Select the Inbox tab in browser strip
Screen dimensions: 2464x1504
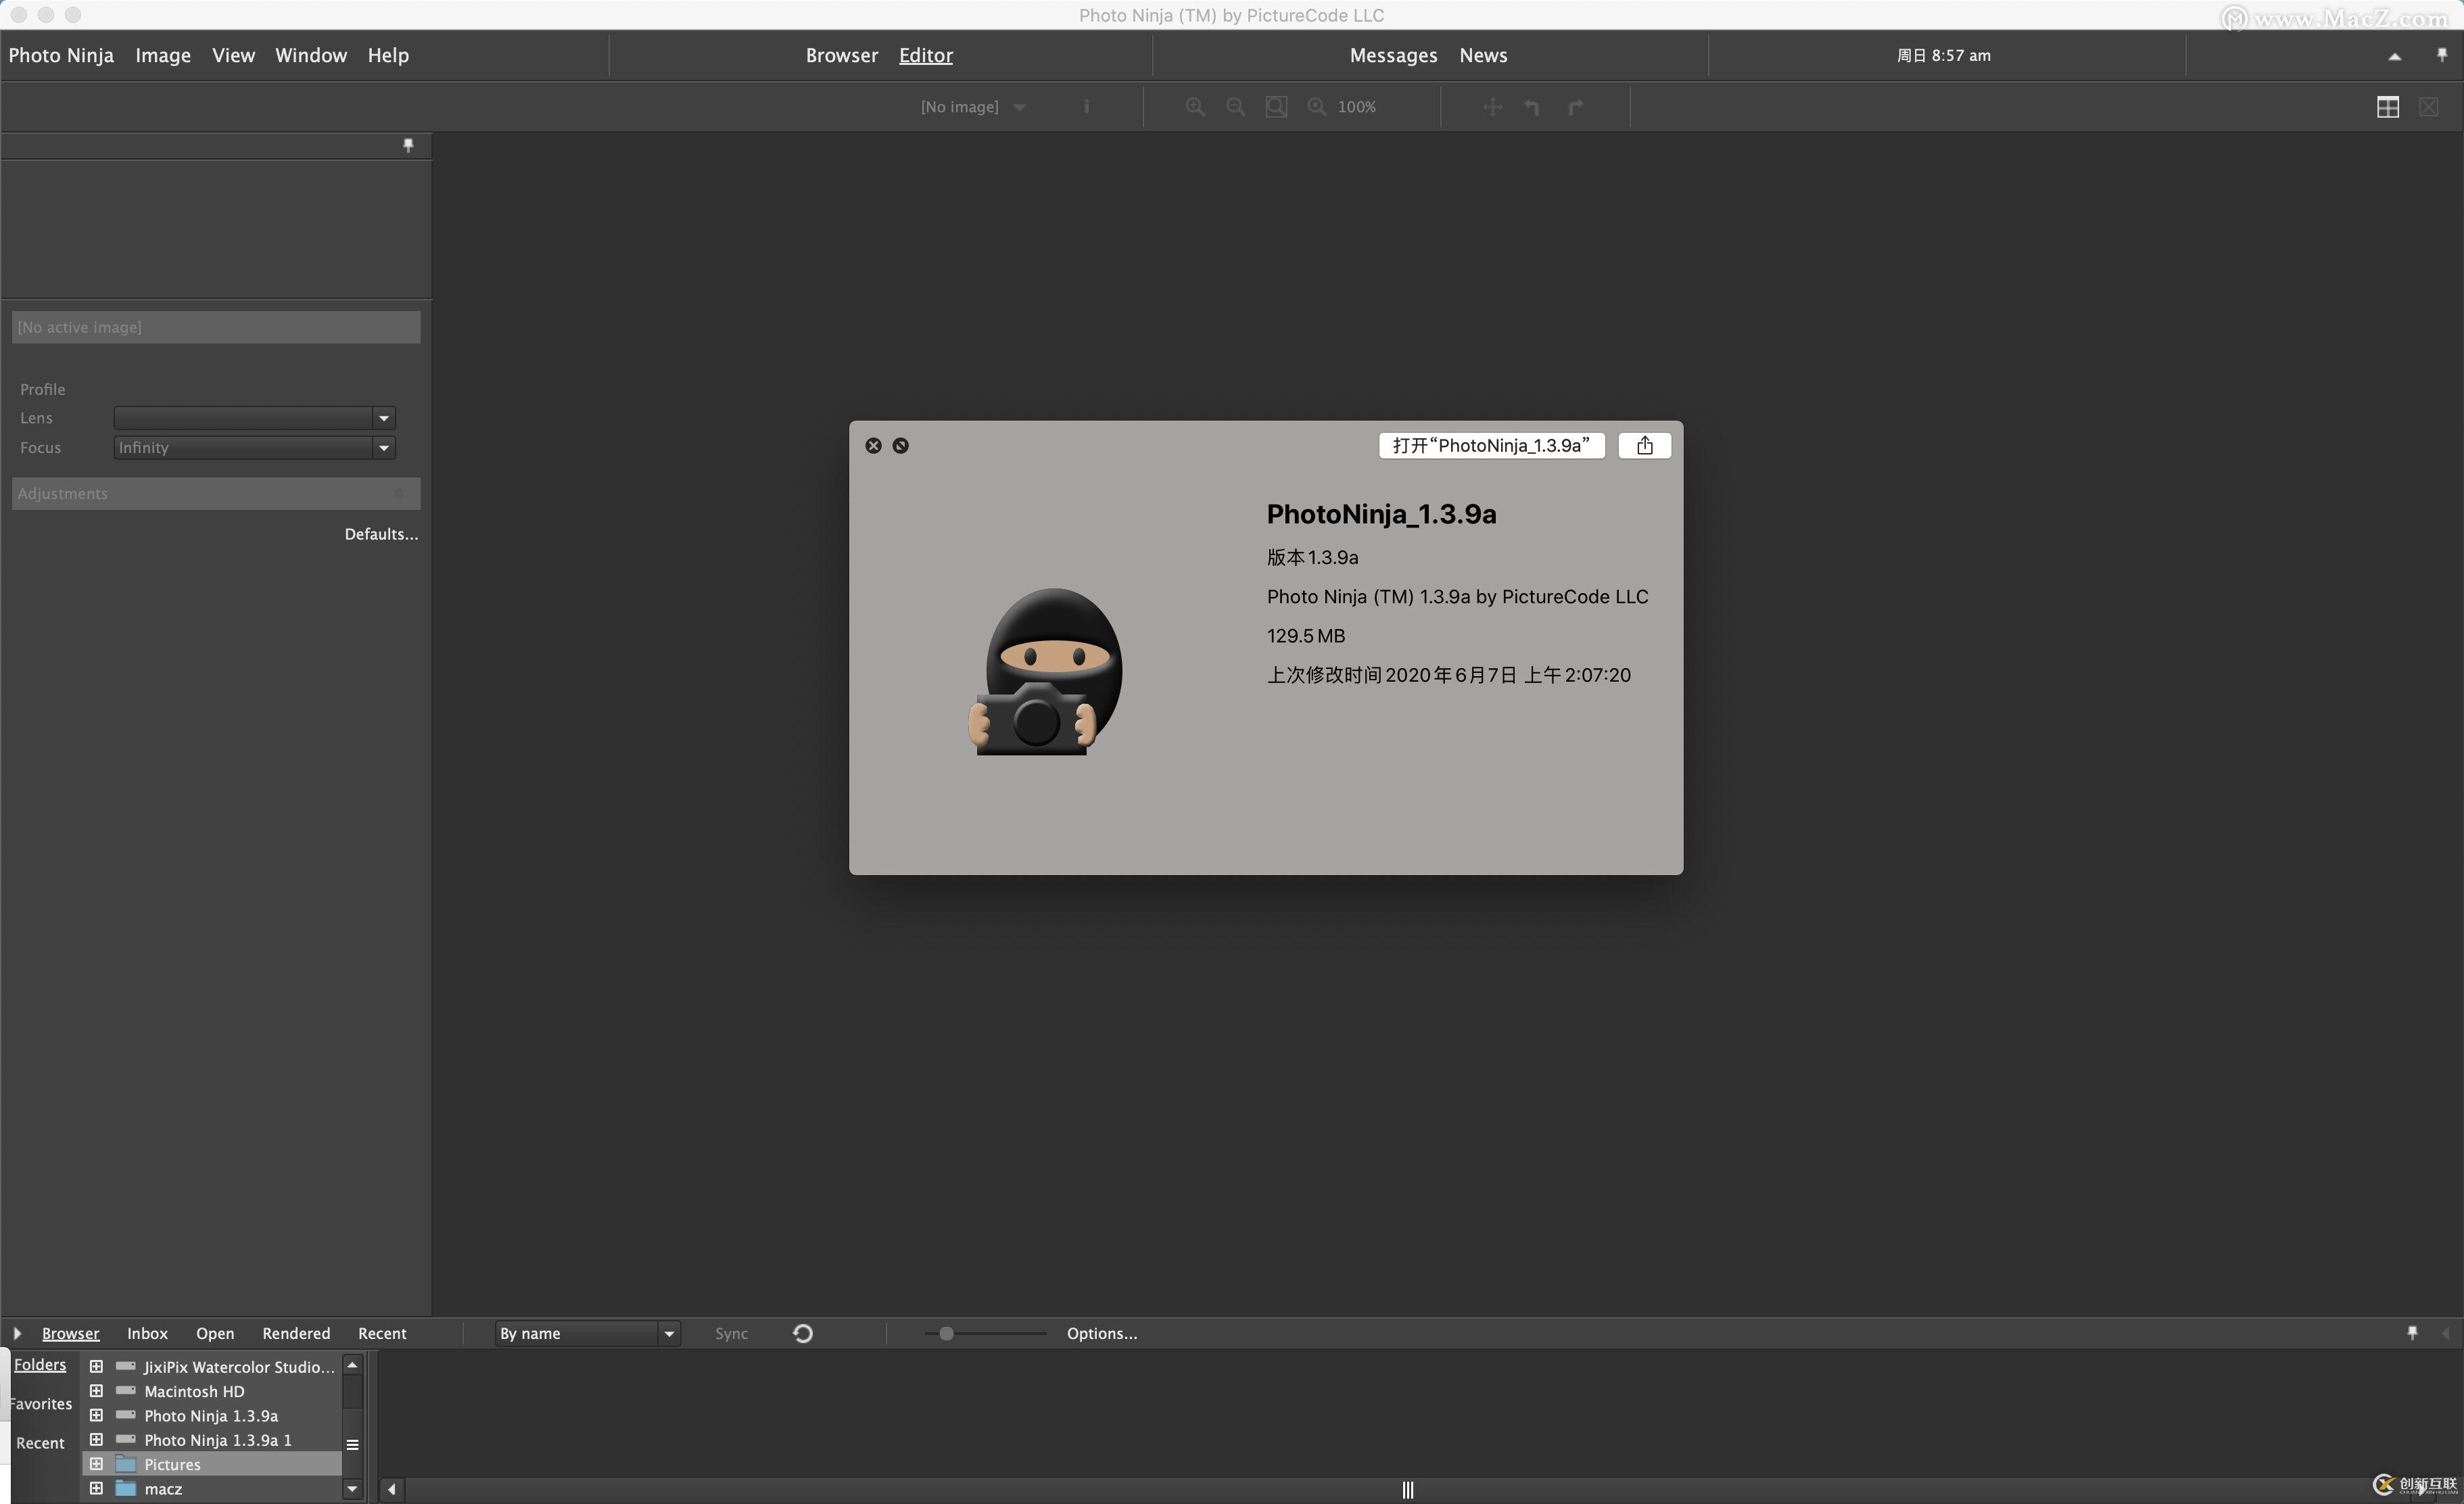point(147,1333)
